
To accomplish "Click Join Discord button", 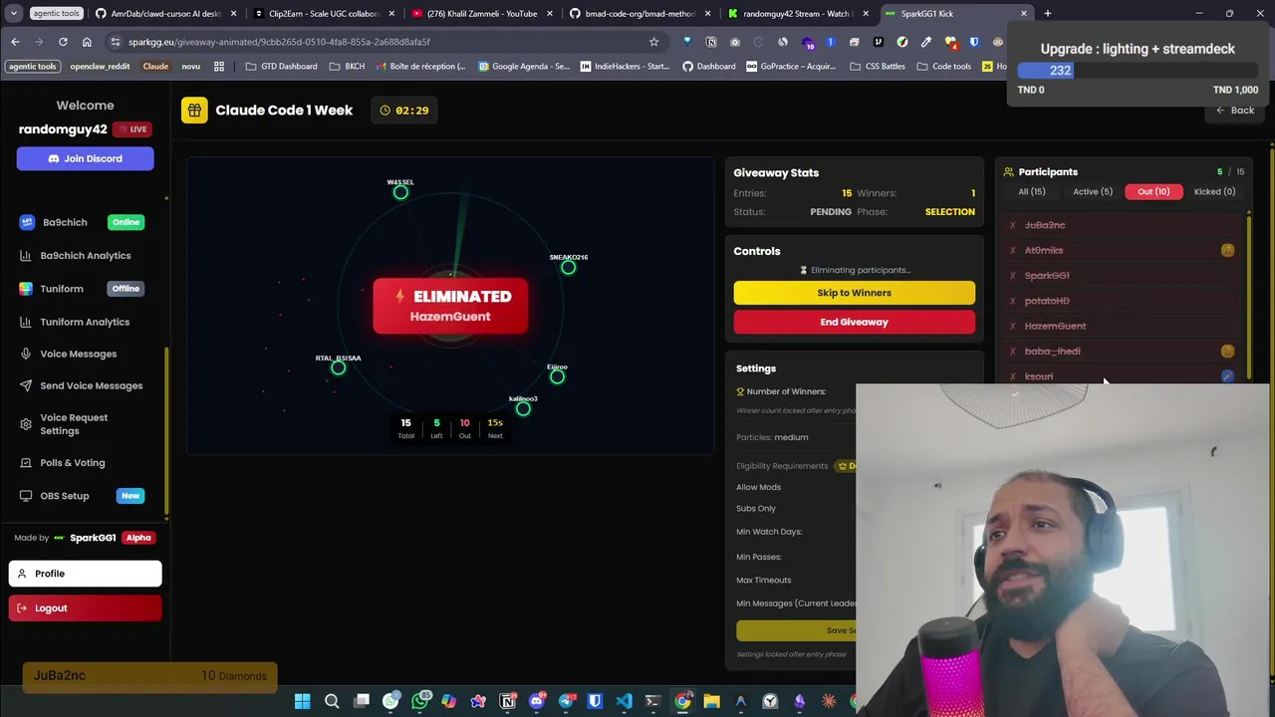I will click(x=85, y=158).
